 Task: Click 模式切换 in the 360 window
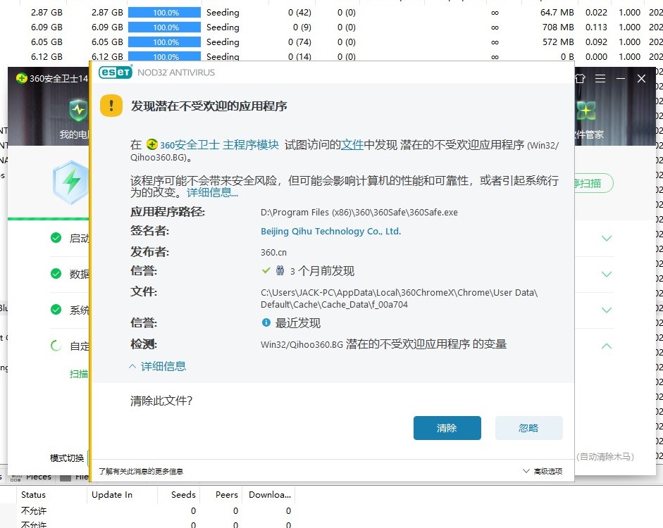click(x=67, y=458)
